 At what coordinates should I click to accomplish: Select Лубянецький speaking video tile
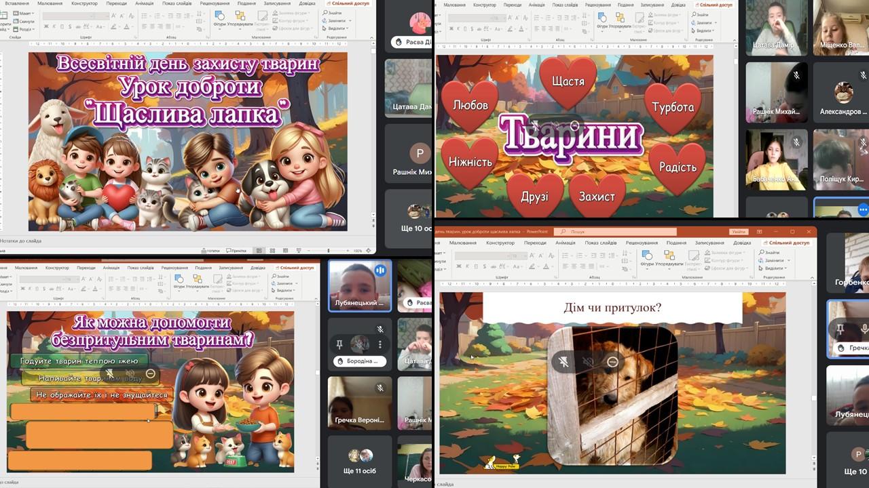point(360,285)
